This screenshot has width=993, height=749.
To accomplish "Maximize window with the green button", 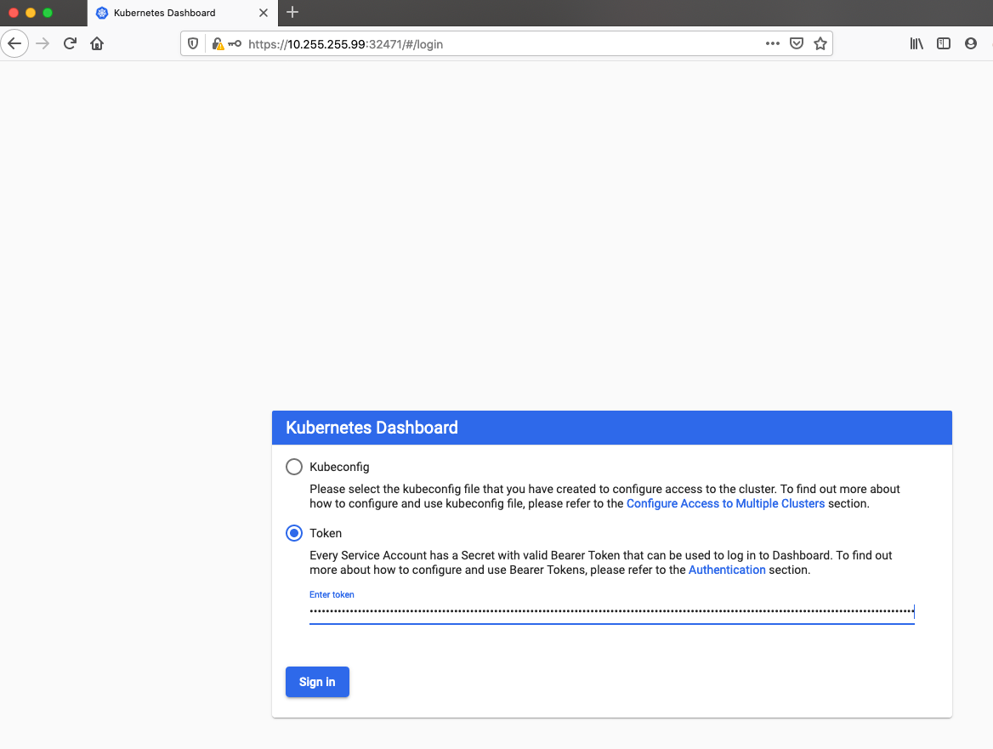I will pyautogui.click(x=48, y=13).
